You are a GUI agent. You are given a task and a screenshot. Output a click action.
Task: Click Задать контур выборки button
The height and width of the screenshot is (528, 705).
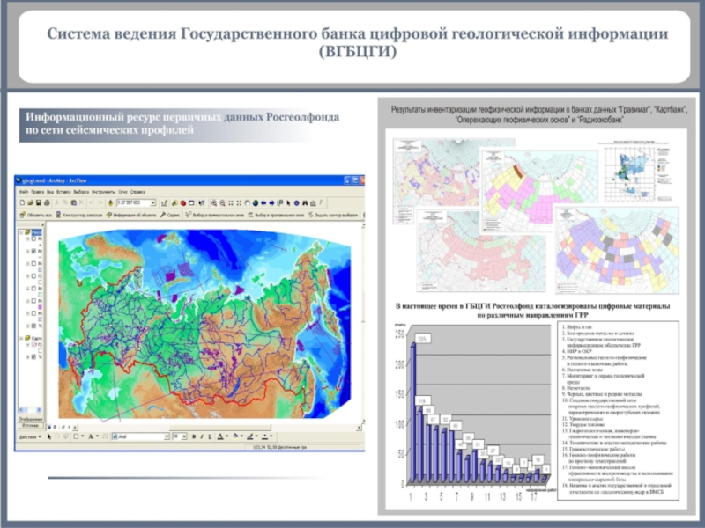tap(333, 215)
